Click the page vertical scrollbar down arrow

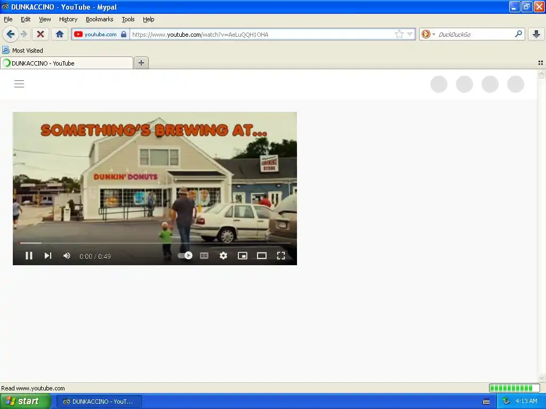coord(541,378)
